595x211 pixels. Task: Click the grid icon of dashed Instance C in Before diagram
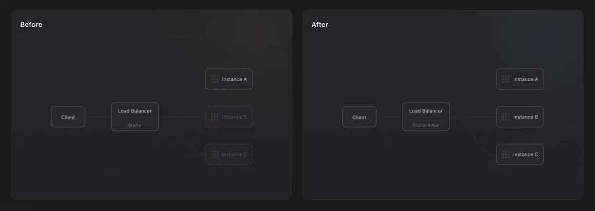pos(215,155)
